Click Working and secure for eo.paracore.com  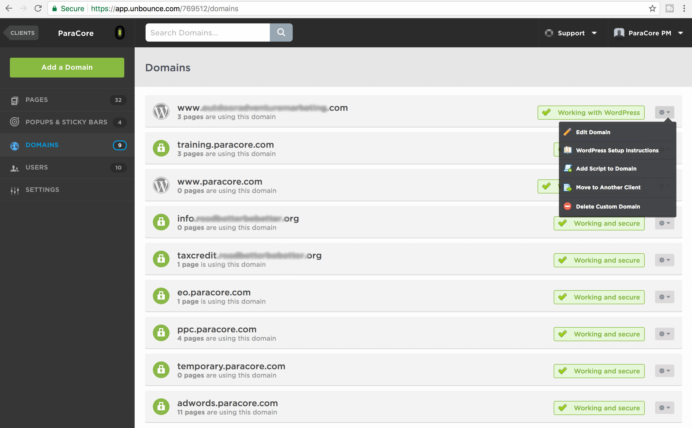pos(599,297)
